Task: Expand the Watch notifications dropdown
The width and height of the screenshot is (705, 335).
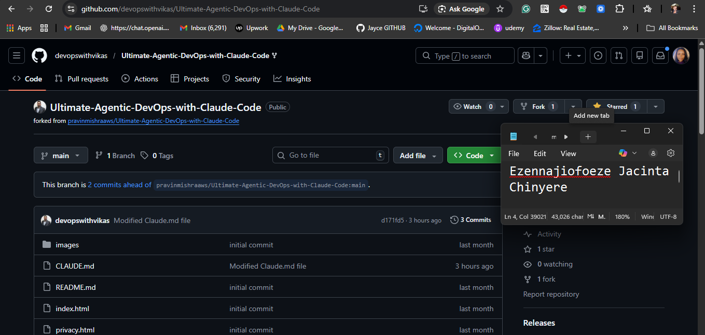Action: [x=502, y=106]
